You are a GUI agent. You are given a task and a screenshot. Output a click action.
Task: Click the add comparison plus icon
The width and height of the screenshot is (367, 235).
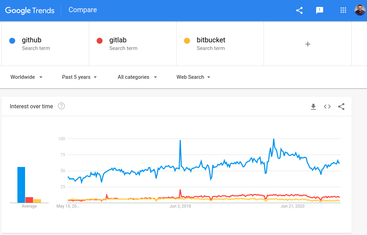click(307, 44)
